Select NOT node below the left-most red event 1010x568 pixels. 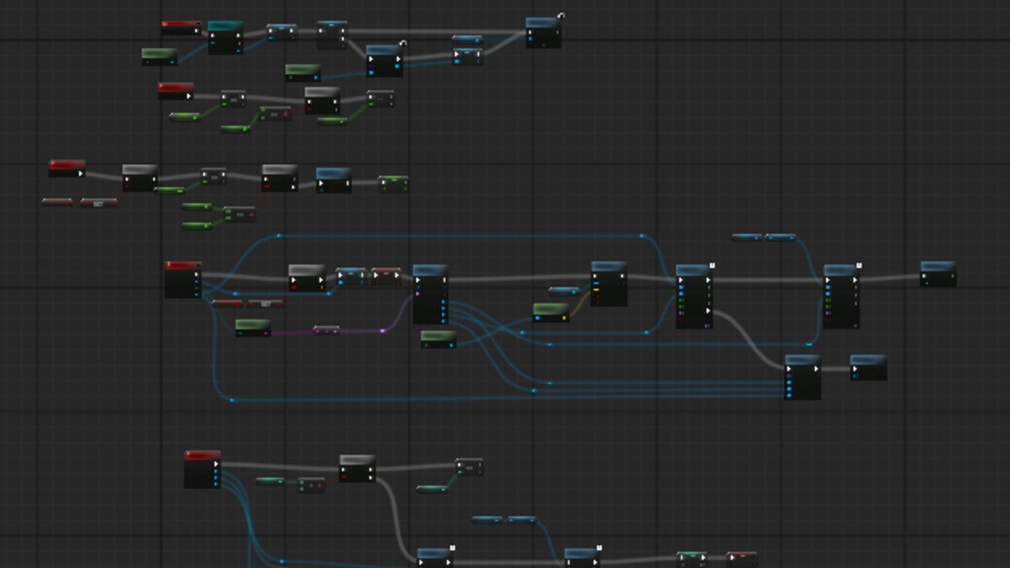(x=99, y=204)
